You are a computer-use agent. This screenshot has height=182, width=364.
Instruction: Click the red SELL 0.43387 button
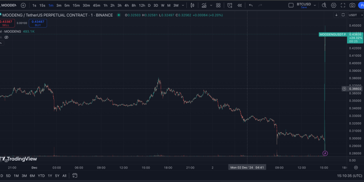7,23
